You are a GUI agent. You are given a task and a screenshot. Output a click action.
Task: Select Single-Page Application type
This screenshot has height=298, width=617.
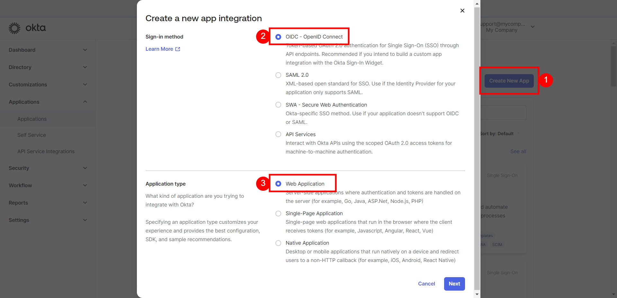278,214
